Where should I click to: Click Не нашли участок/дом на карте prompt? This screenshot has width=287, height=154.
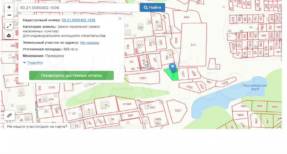coord(37,126)
